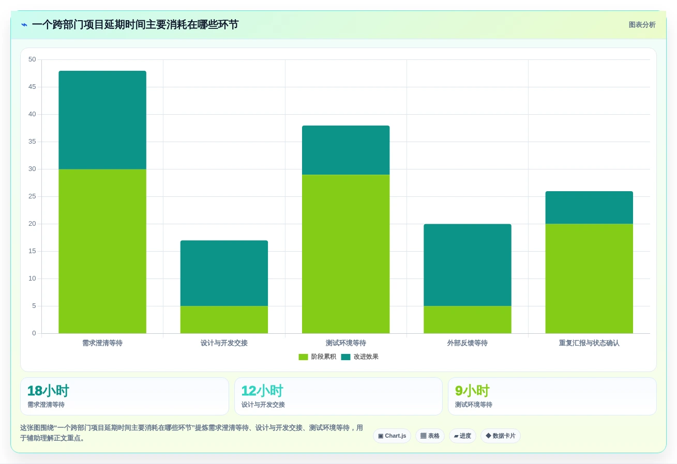
Task: Click the green 阶段累积 legend color box
Action: click(x=303, y=357)
